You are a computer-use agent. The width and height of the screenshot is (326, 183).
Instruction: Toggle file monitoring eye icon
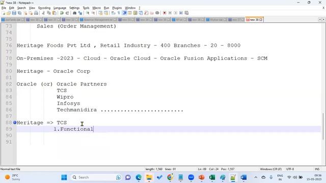click(x=157, y=13)
